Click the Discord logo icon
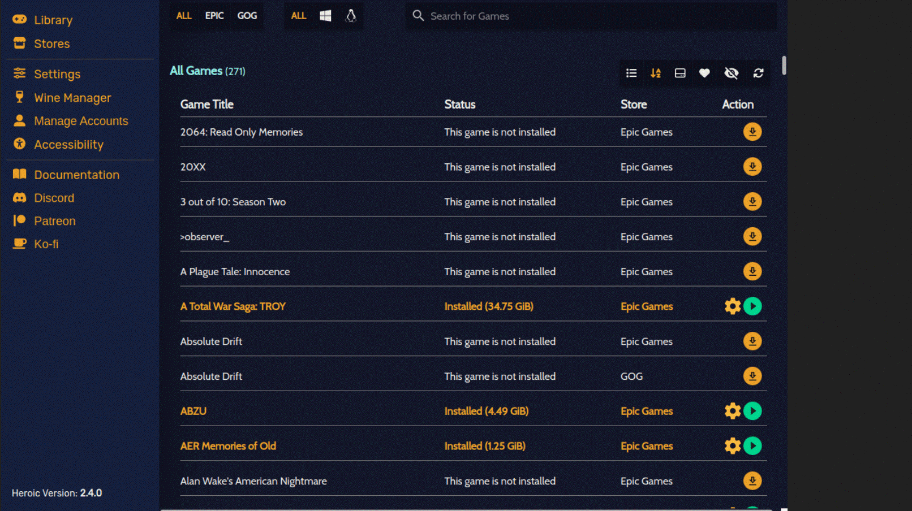912x511 pixels. point(20,197)
